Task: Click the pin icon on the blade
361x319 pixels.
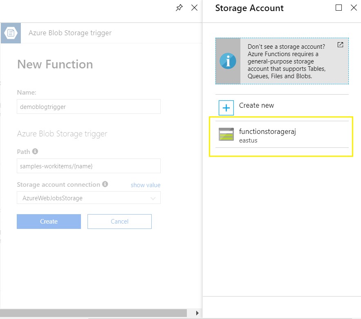Action: click(179, 7)
